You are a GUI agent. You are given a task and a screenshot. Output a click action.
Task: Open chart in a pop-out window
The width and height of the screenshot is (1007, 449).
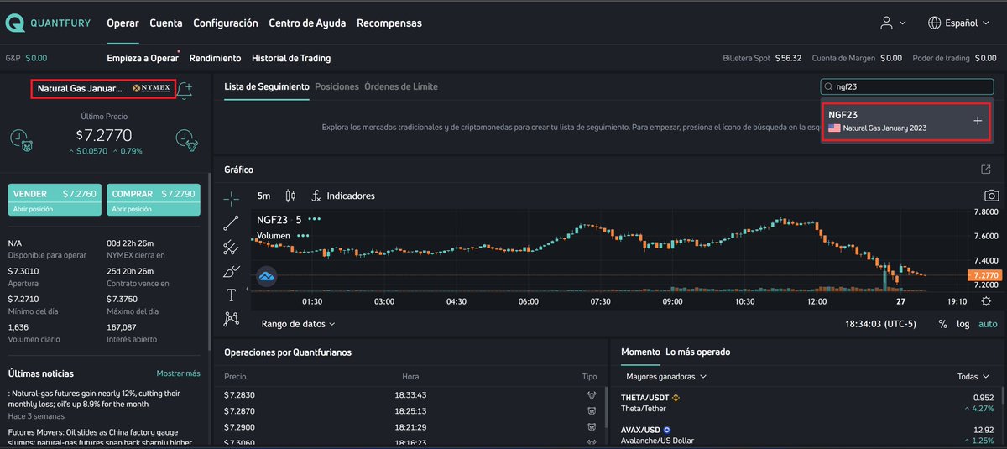coord(986,170)
